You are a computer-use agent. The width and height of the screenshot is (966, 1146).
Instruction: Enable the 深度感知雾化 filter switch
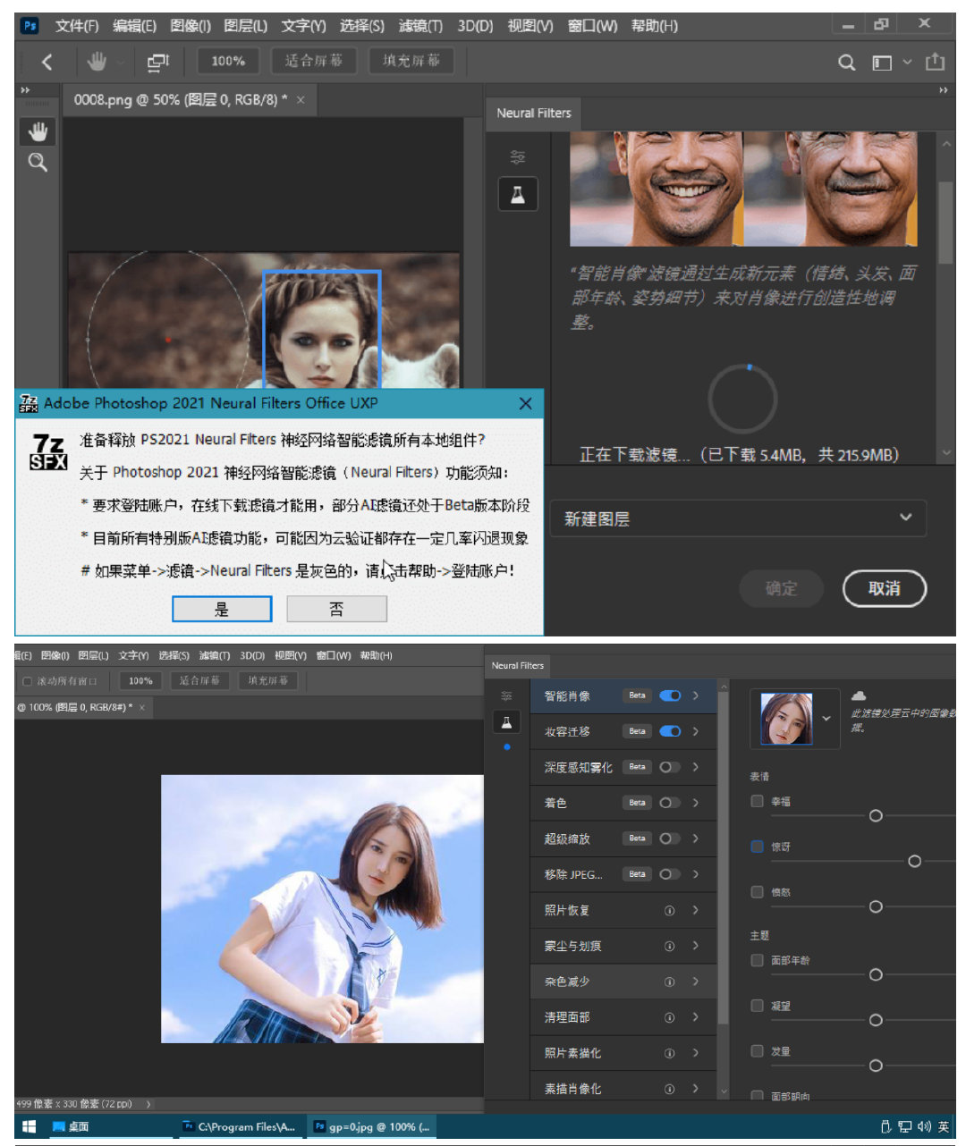click(670, 767)
